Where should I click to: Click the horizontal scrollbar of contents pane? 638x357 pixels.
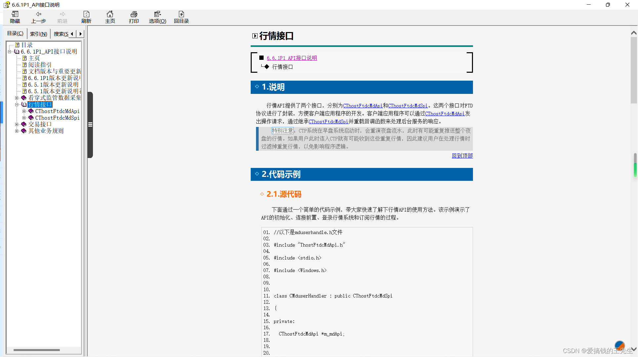36,350
